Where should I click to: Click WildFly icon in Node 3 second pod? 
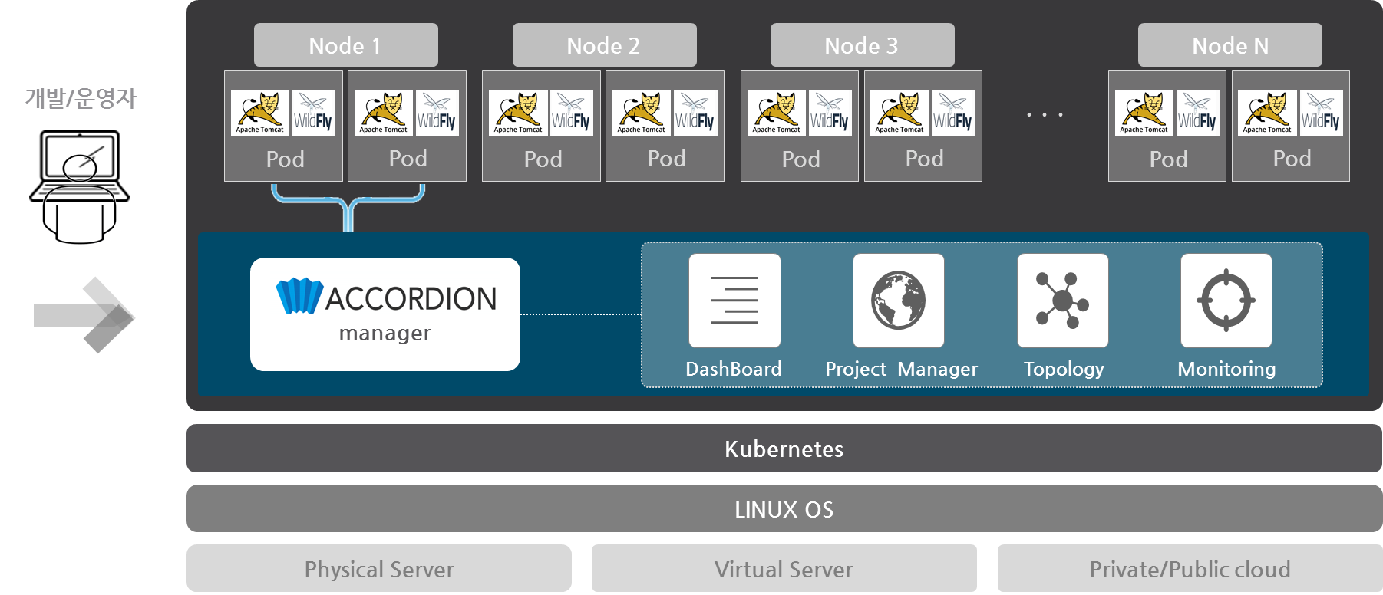pos(952,113)
